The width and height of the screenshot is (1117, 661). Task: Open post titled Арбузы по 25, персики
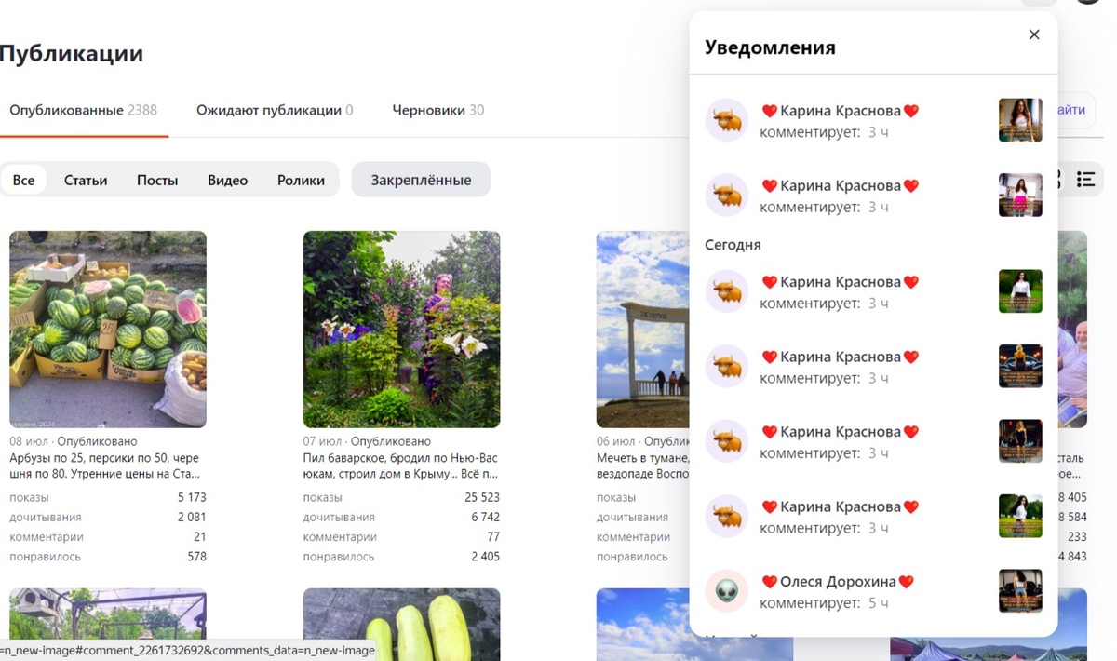pyautogui.click(x=104, y=465)
